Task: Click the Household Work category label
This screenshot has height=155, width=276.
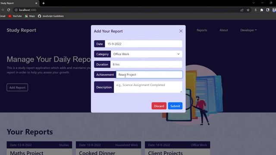Action: click(126, 145)
